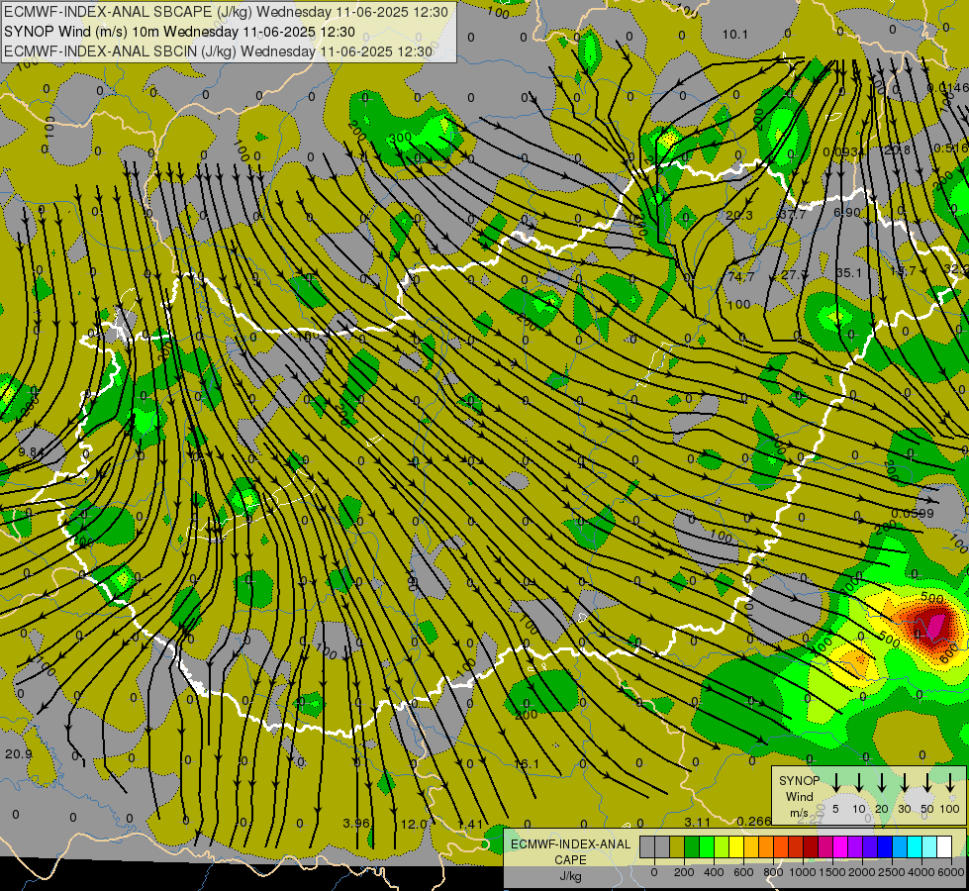Click the 20.8 value on map

click(x=897, y=150)
